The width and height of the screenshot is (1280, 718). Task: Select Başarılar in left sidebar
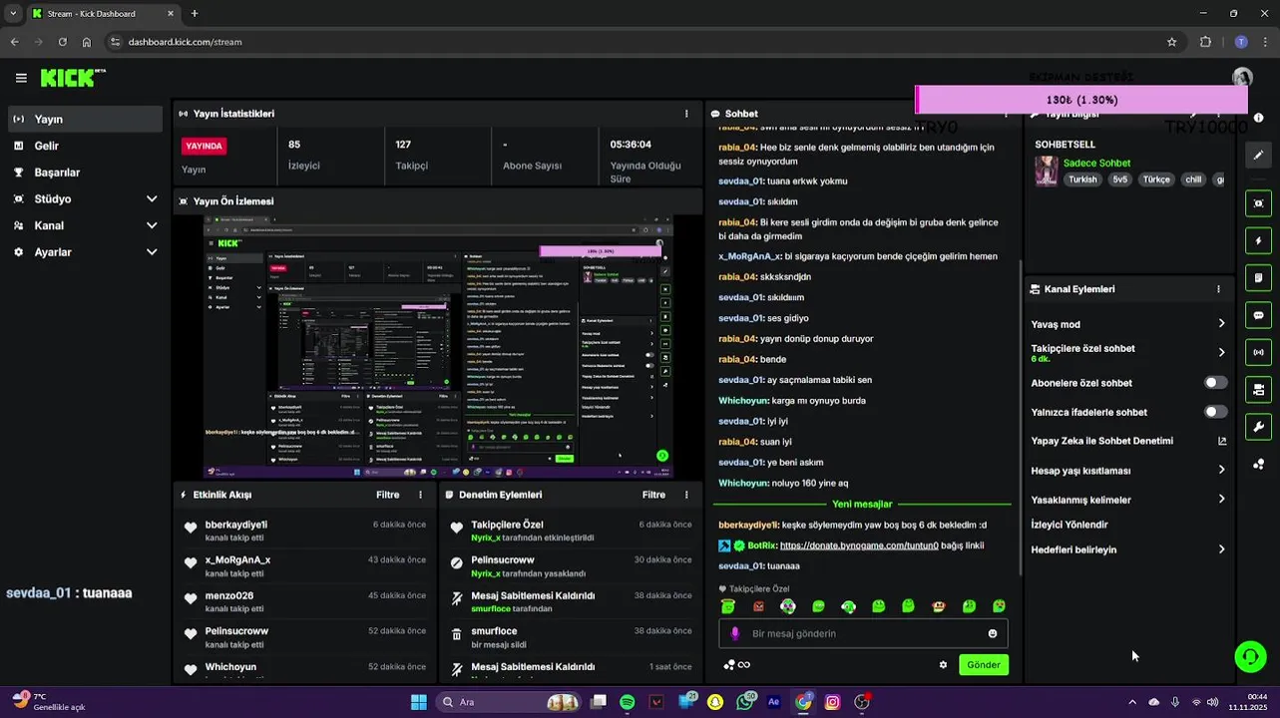coord(85,173)
